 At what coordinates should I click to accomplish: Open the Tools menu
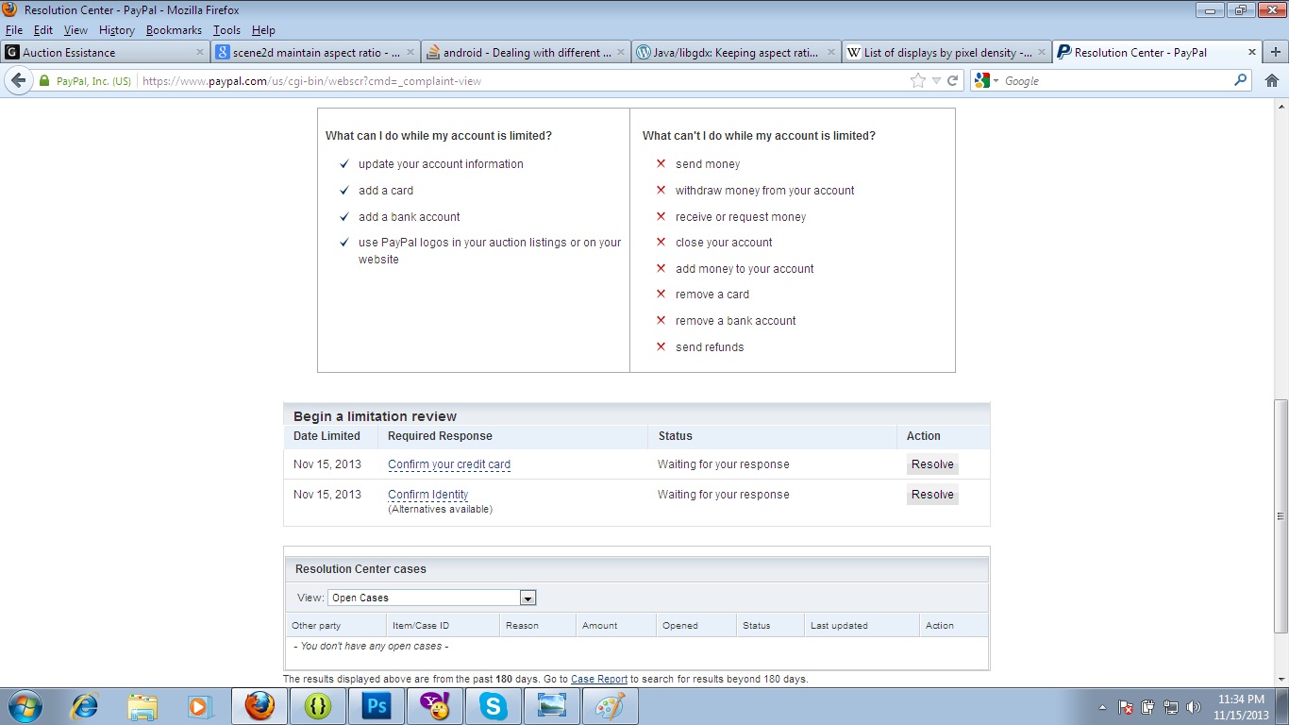click(226, 30)
